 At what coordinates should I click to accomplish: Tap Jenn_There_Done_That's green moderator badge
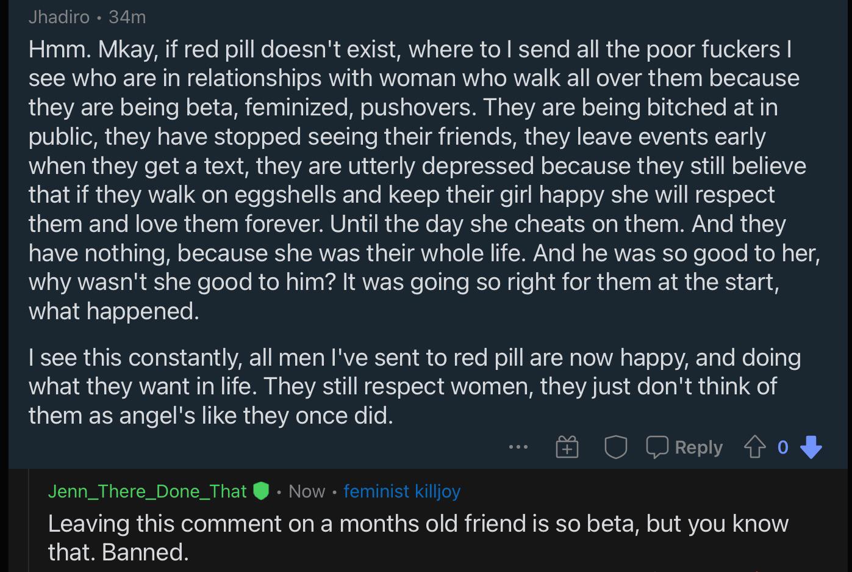click(x=262, y=491)
